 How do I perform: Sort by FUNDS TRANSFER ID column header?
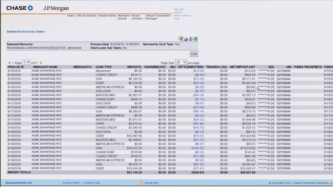coord(308,67)
